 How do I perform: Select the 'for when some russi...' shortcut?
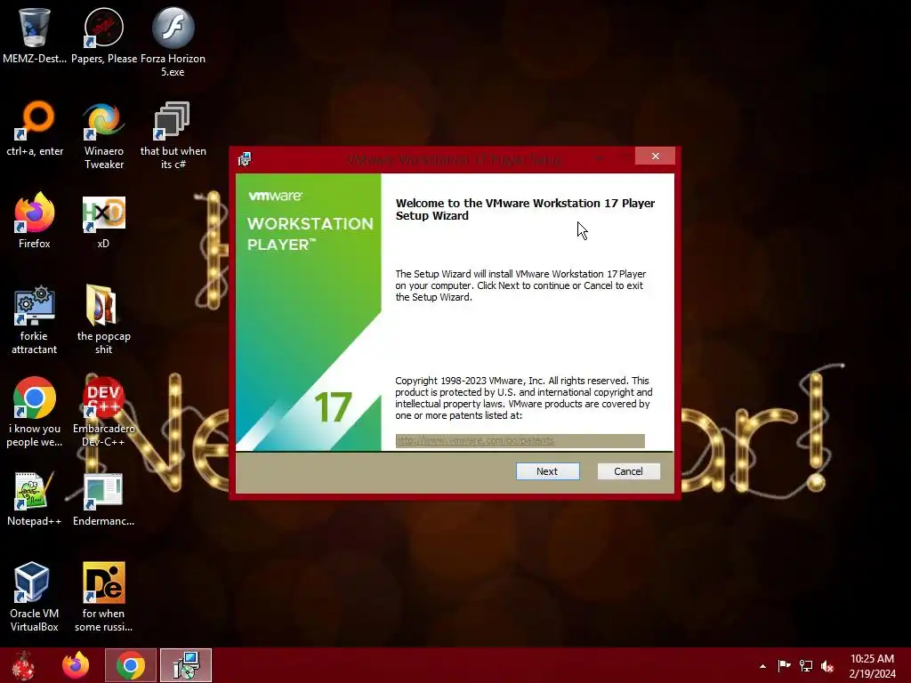pos(104,597)
